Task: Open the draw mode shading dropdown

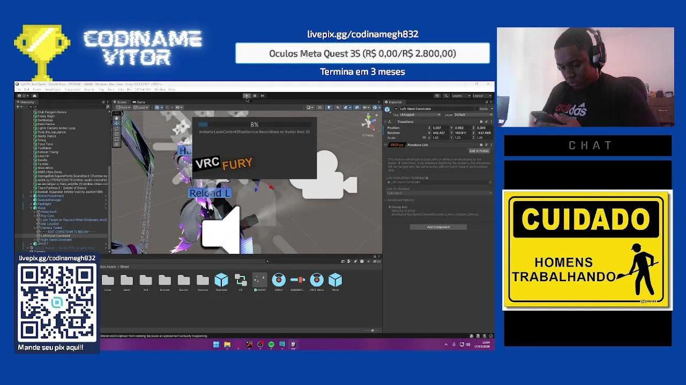Action: 309,107
